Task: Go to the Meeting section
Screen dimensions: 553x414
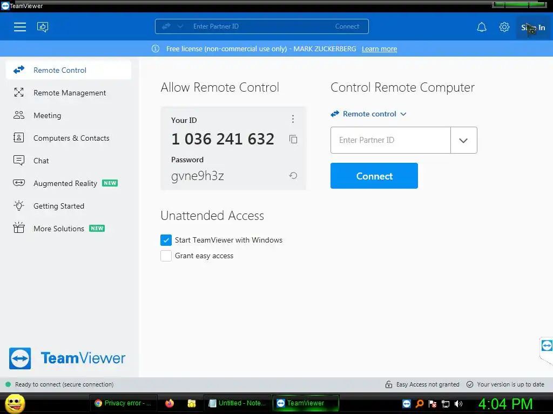Action: click(x=69, y=115)
